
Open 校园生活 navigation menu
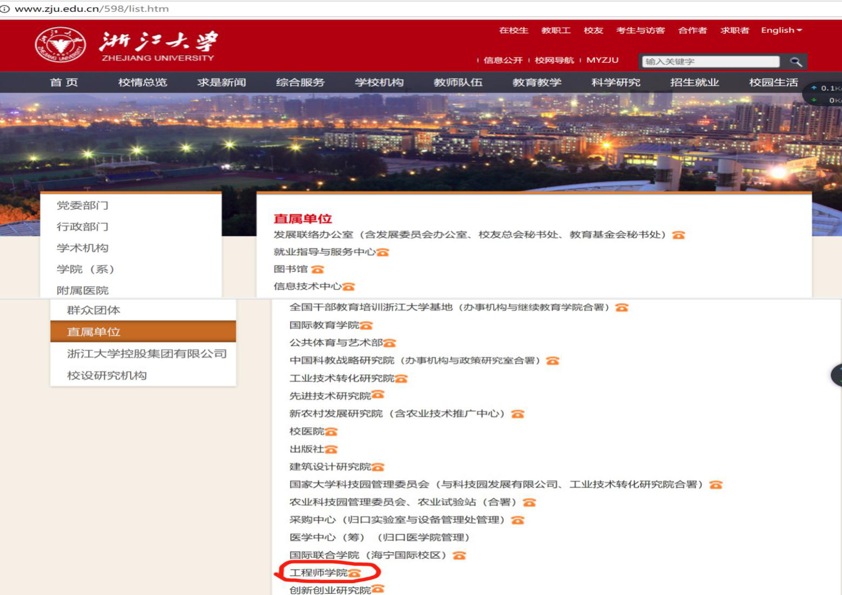773,82
